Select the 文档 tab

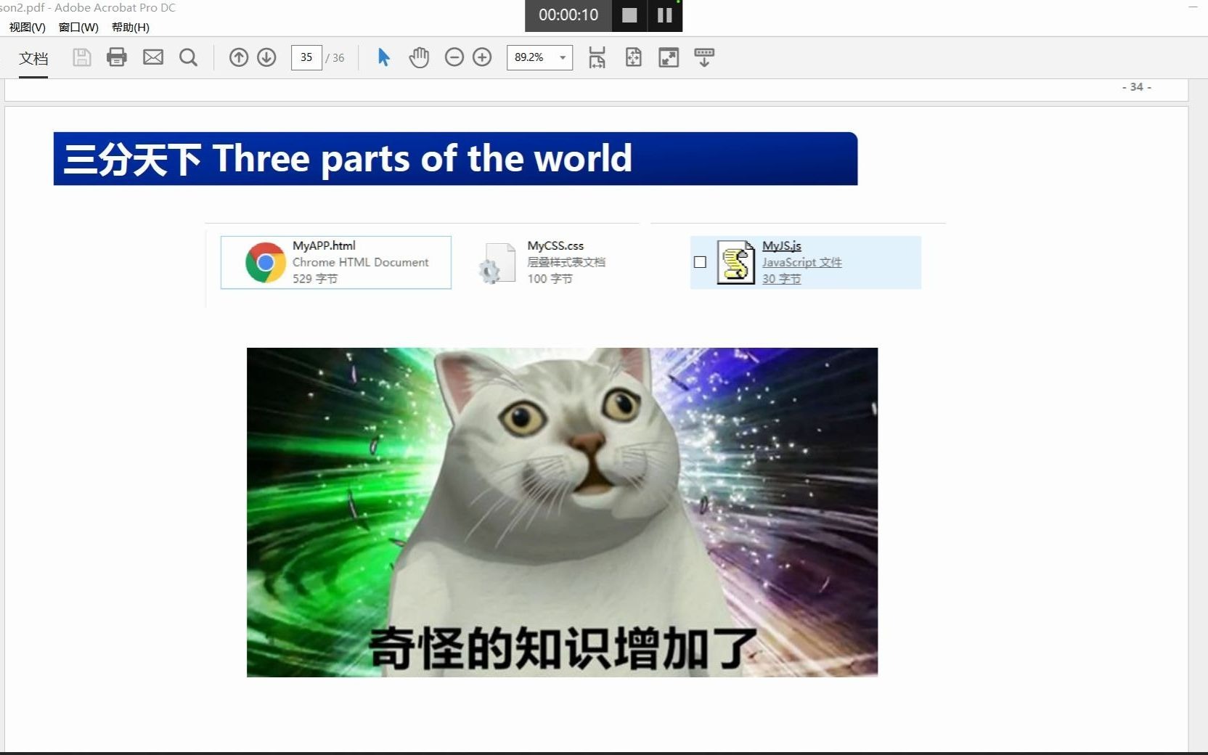point(33,58)
